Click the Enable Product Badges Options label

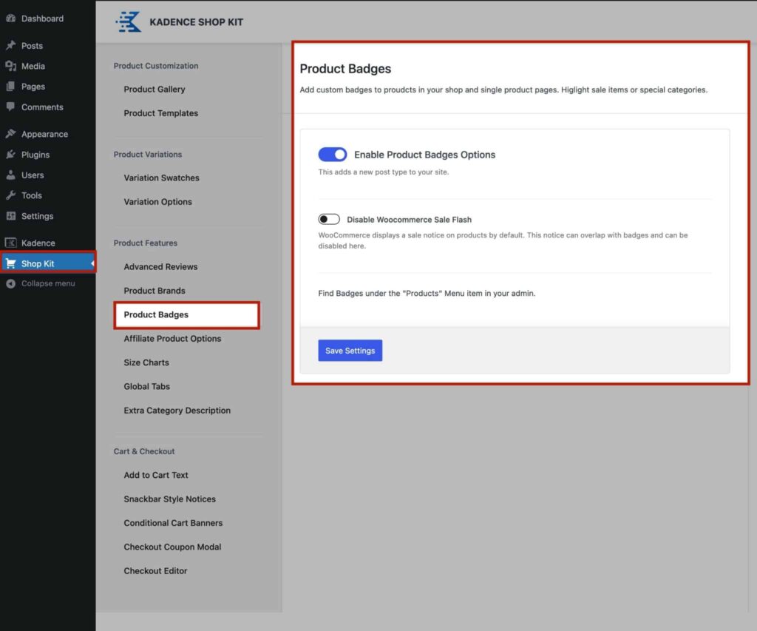[x=425, y=155]
